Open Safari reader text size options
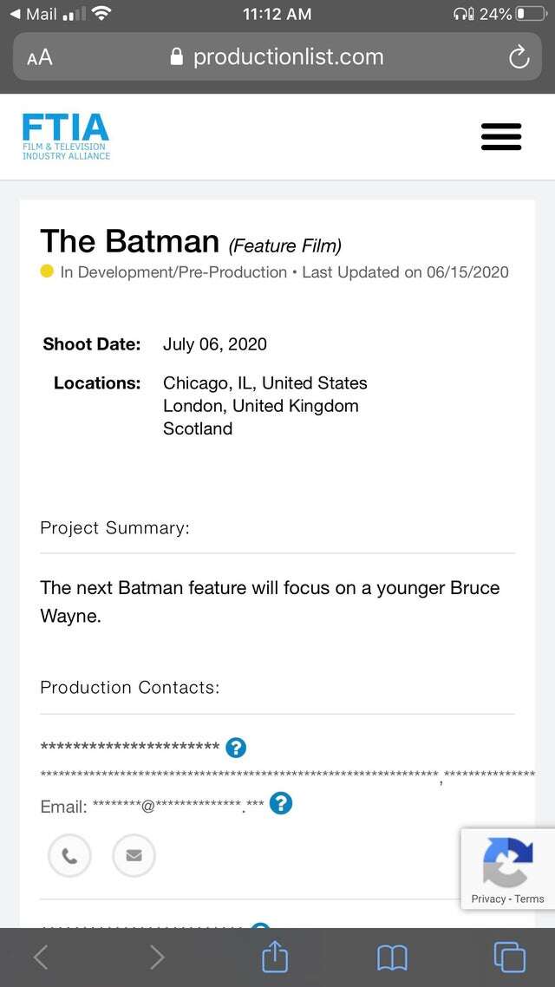555x987 pixels. point(40,58)
